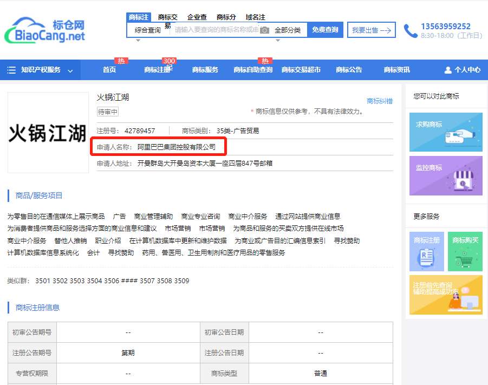Click the camera icon in the search box
Image resolution: width=488 pixels, height=385 pixels.
pos(264,30)
